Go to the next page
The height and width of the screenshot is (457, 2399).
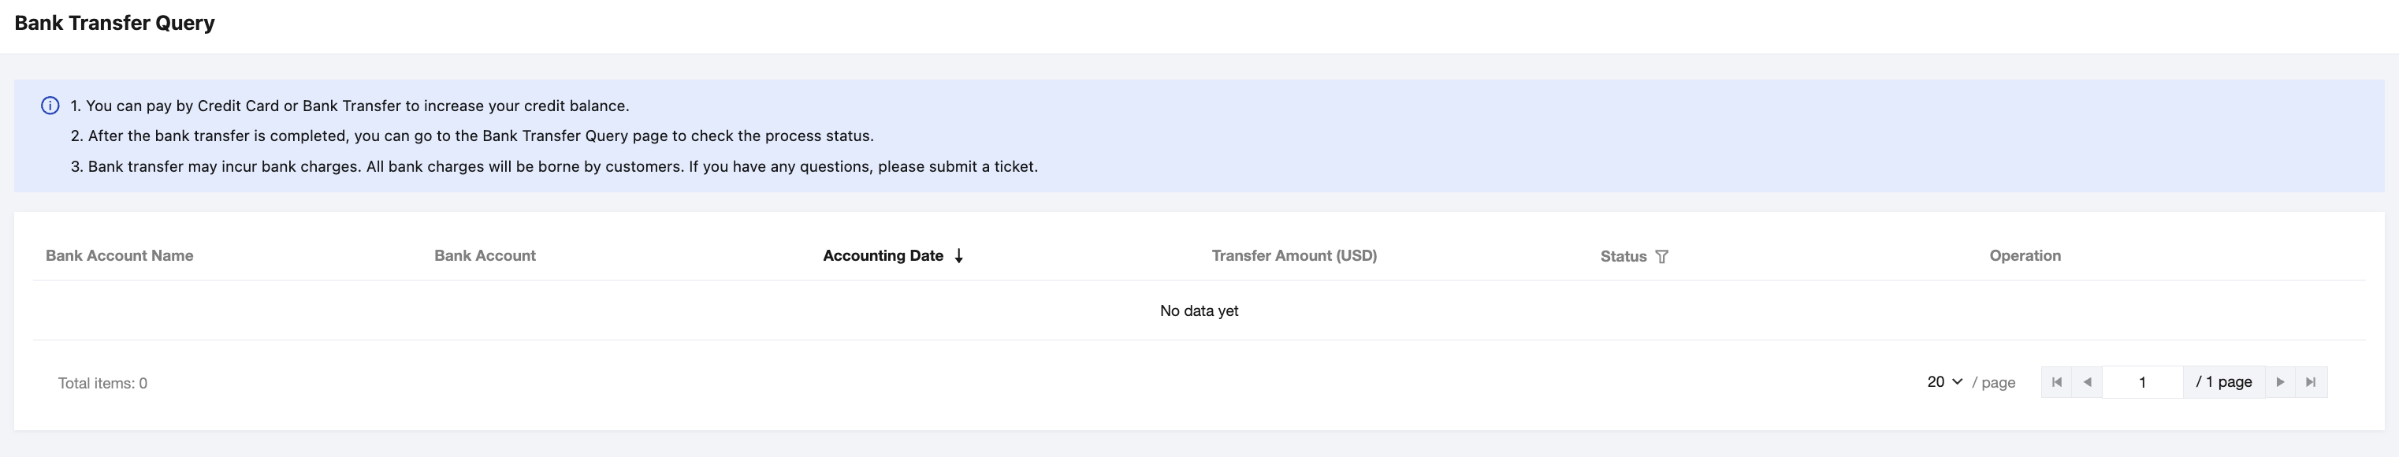2280,381
